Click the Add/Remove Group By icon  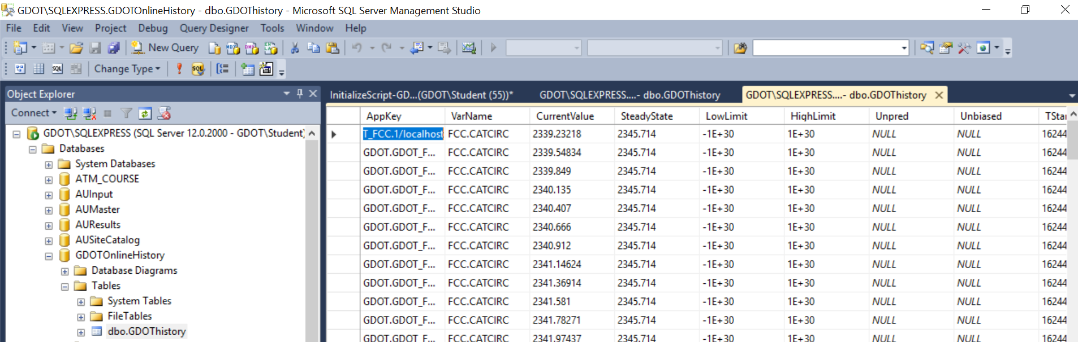click(223, 69)
